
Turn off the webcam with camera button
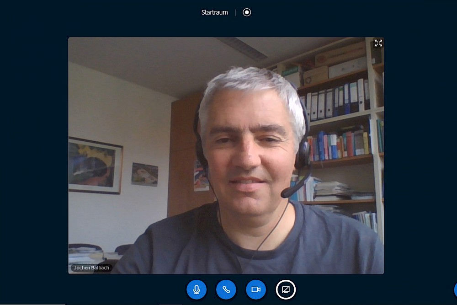click(x=256, y=289)
